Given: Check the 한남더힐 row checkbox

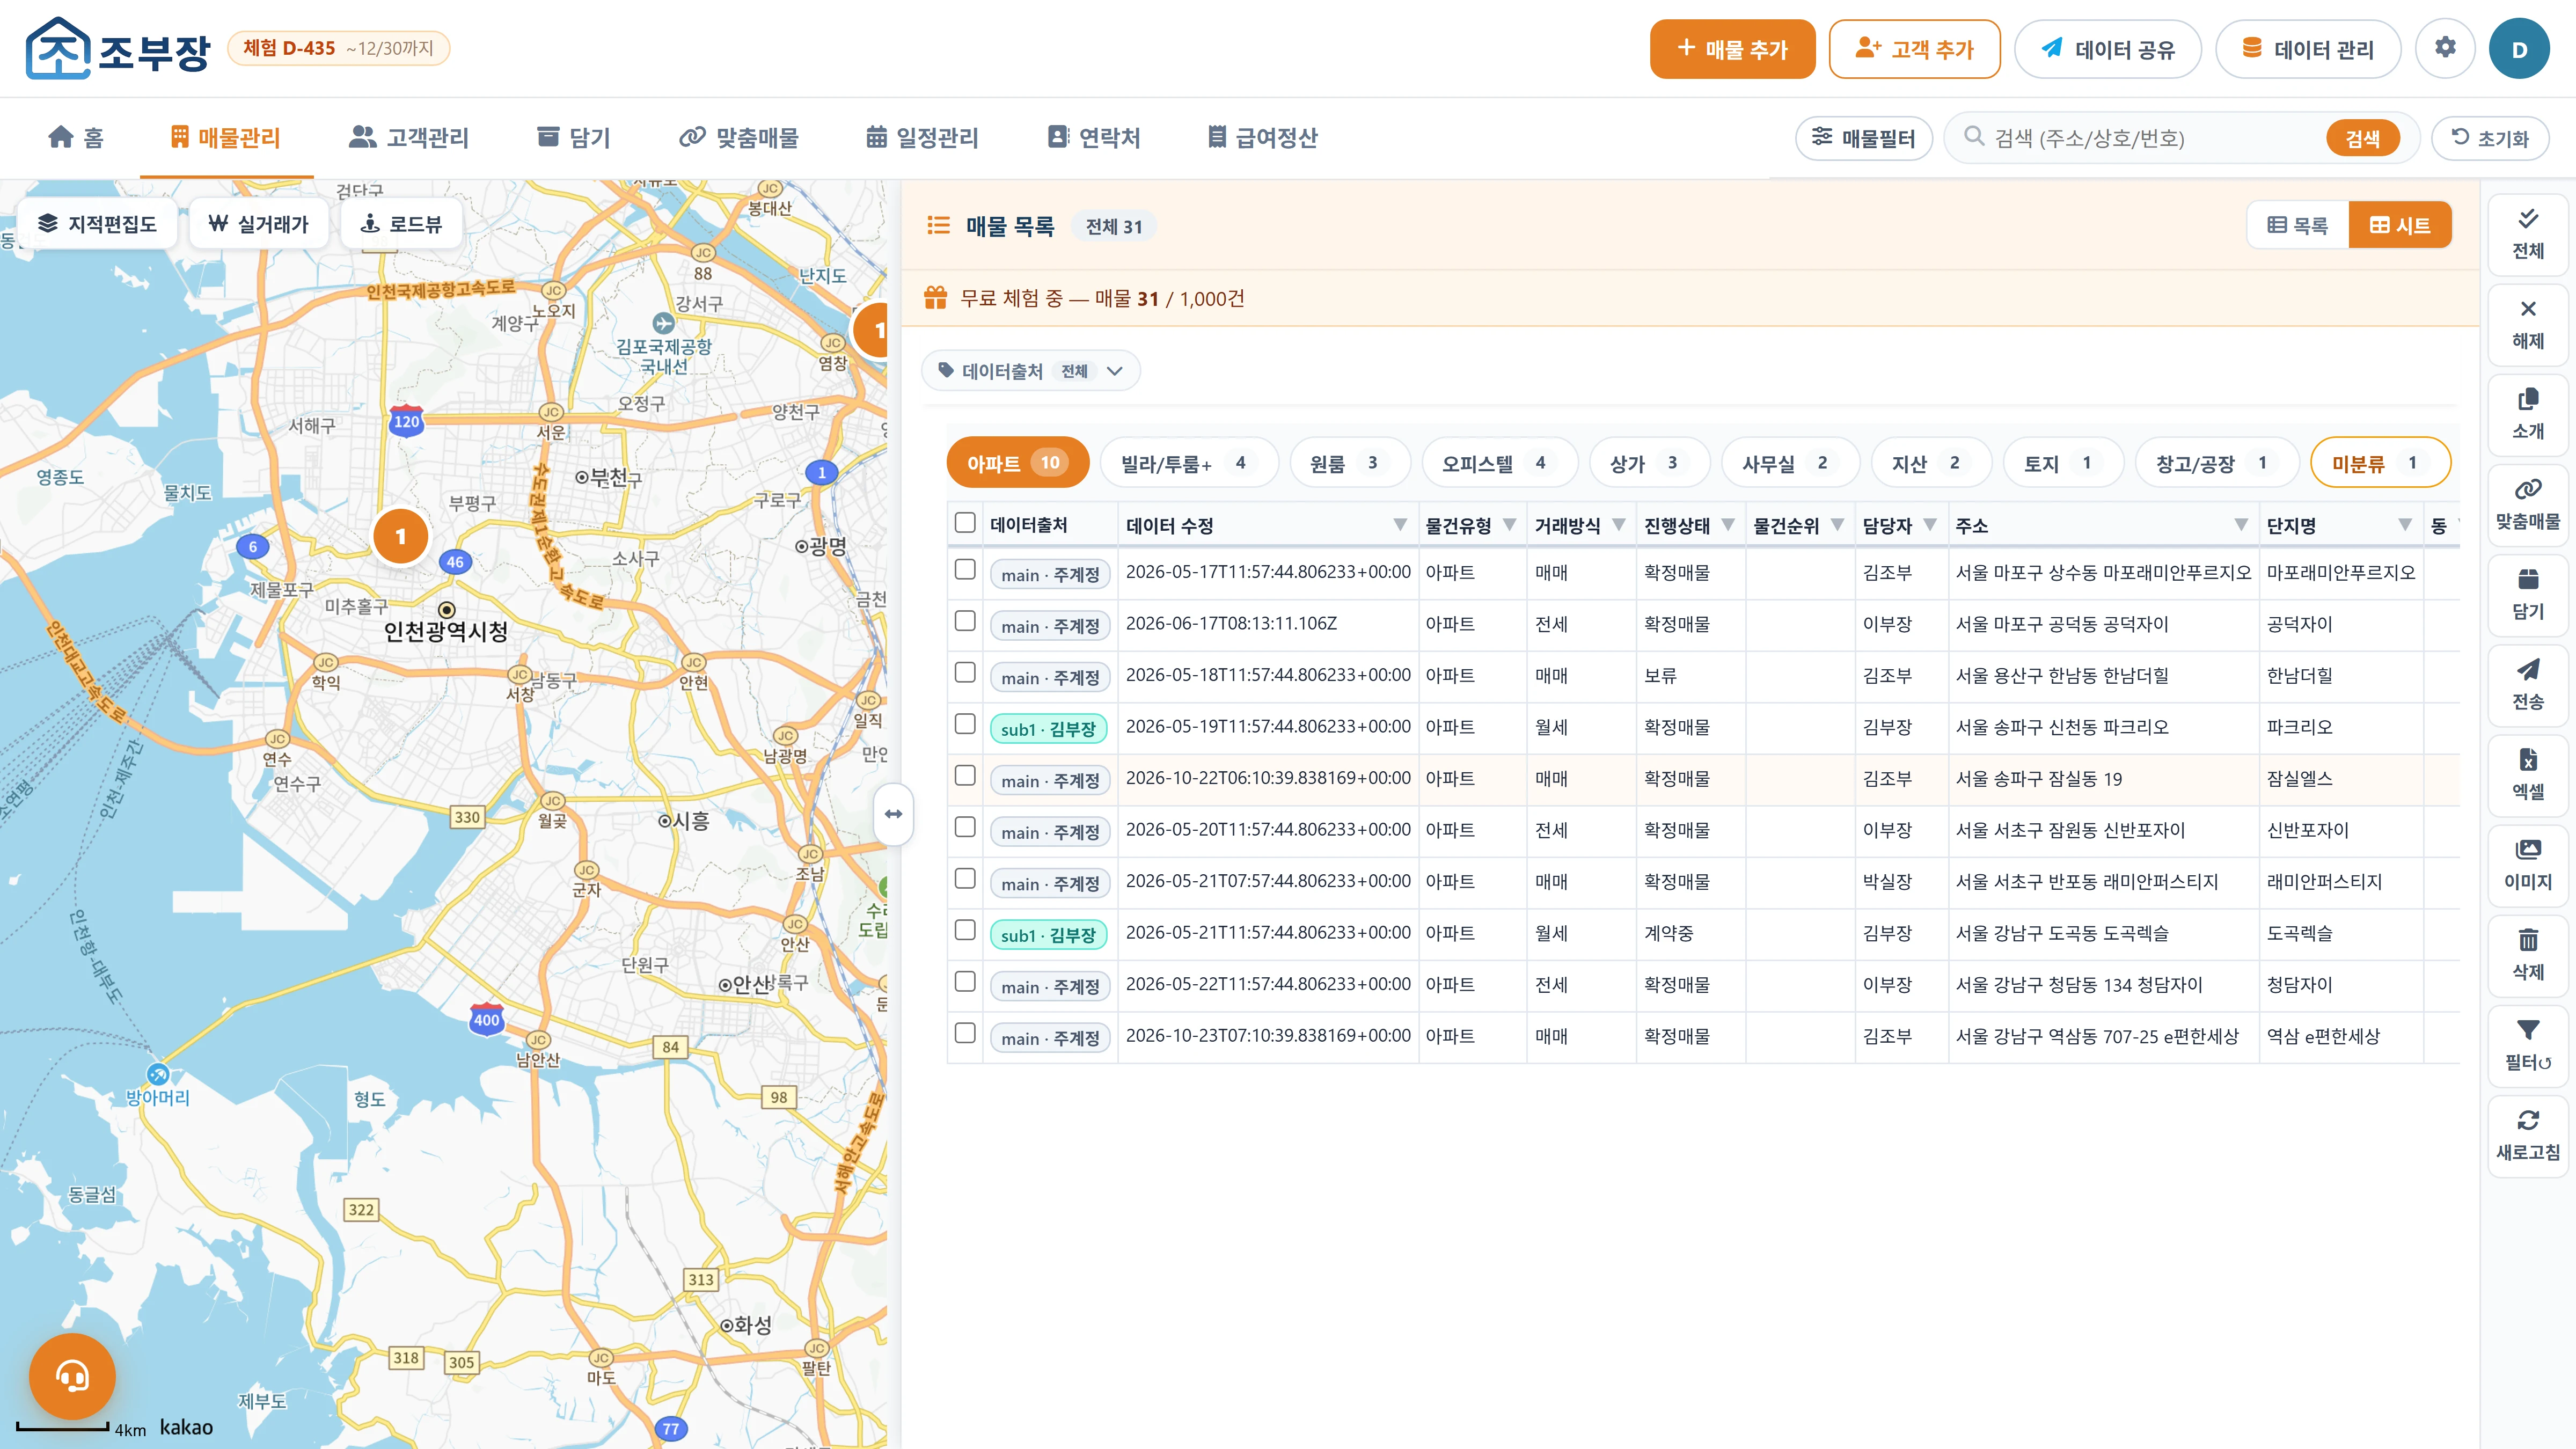Looking at the screenshot, I should click(x=965, y=672).
